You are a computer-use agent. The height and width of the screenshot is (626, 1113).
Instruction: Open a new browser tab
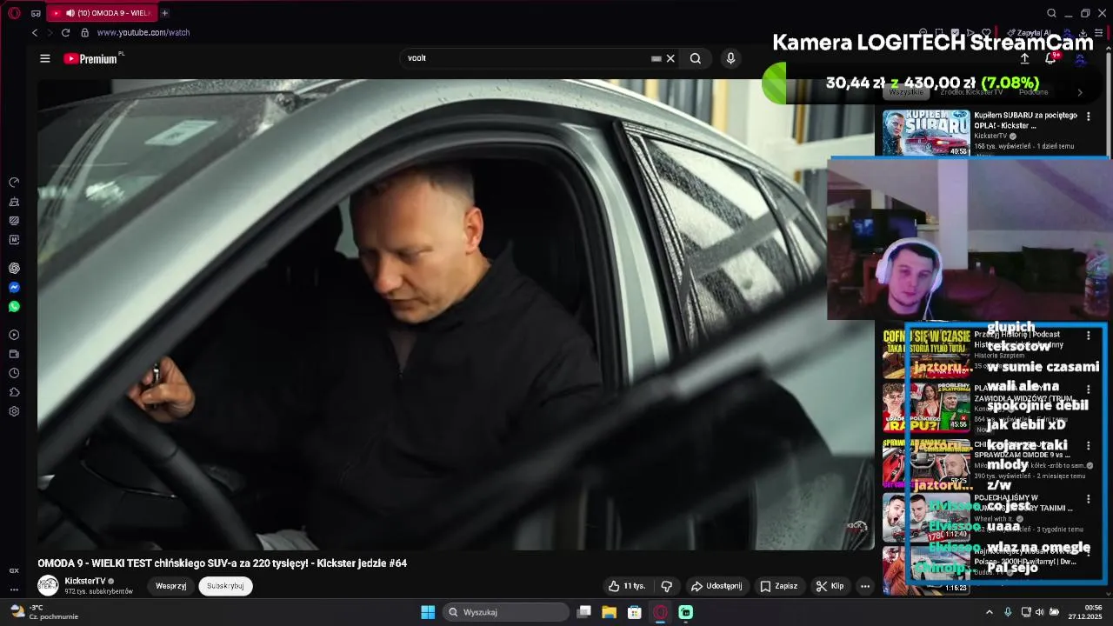pos(164,13)
